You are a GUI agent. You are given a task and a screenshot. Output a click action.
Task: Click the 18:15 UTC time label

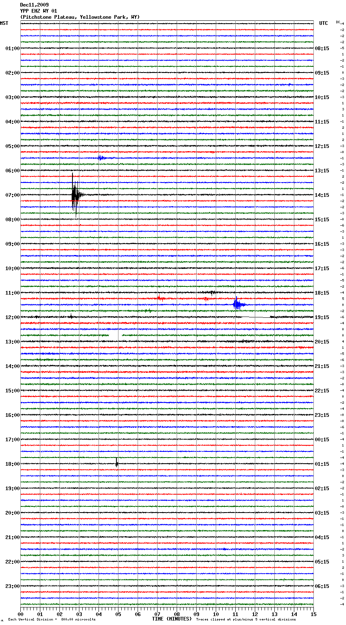coord(322,293)
